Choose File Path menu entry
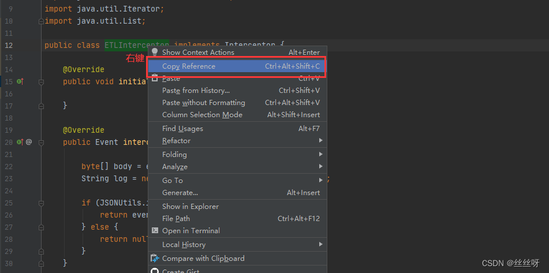This screenshot has height=273, width=549. 237,219
